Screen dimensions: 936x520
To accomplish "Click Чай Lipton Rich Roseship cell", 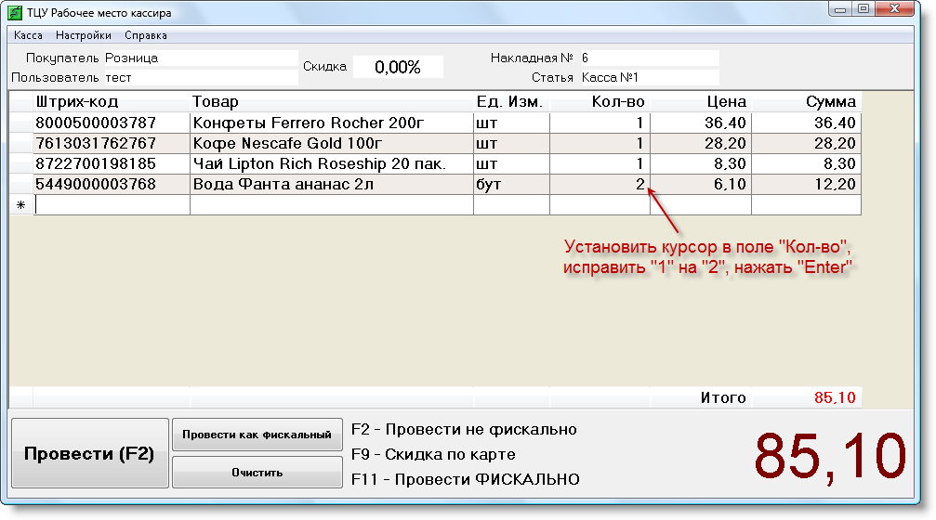I will tap(331, 163).
